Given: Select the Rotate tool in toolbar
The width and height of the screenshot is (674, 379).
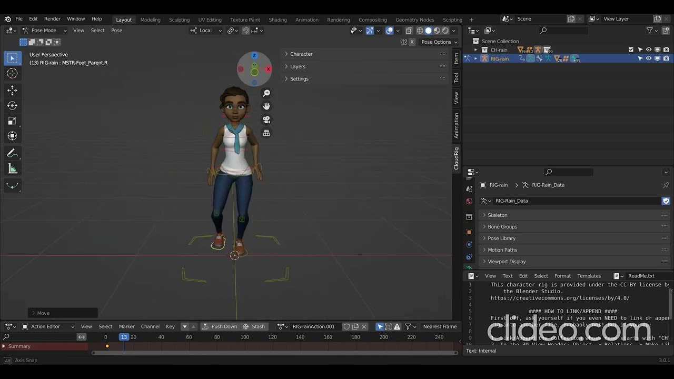Looking at the screenshot, I should tap(12, 106).
